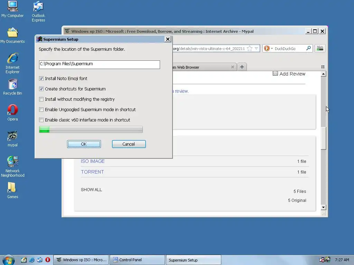
Task: Open the TORRENT download link
Action: point(92,172)
